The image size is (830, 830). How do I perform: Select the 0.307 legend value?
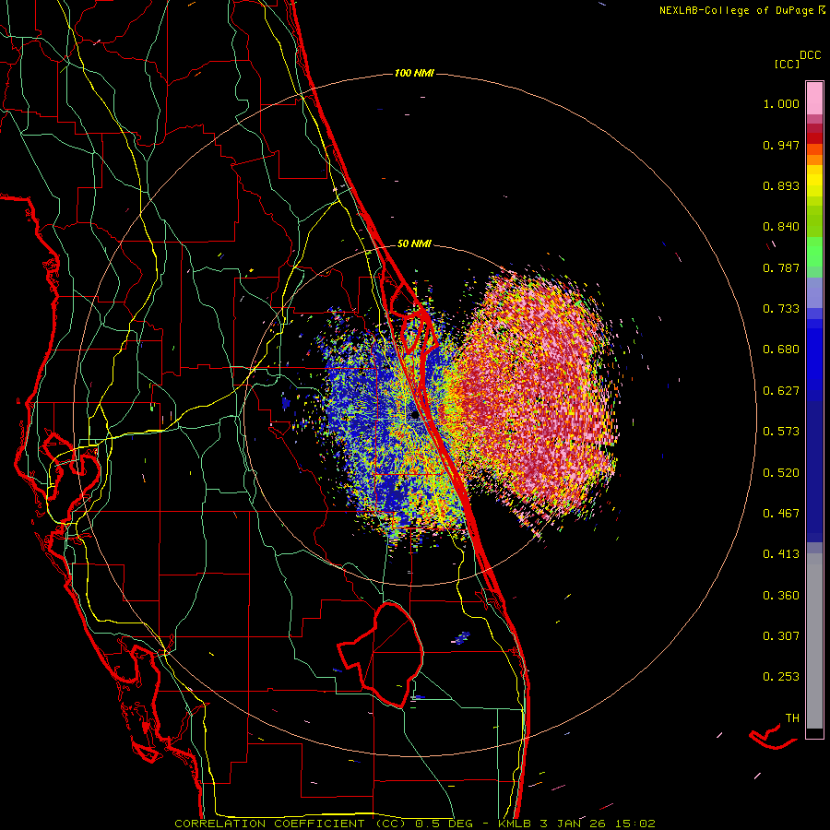781,636
